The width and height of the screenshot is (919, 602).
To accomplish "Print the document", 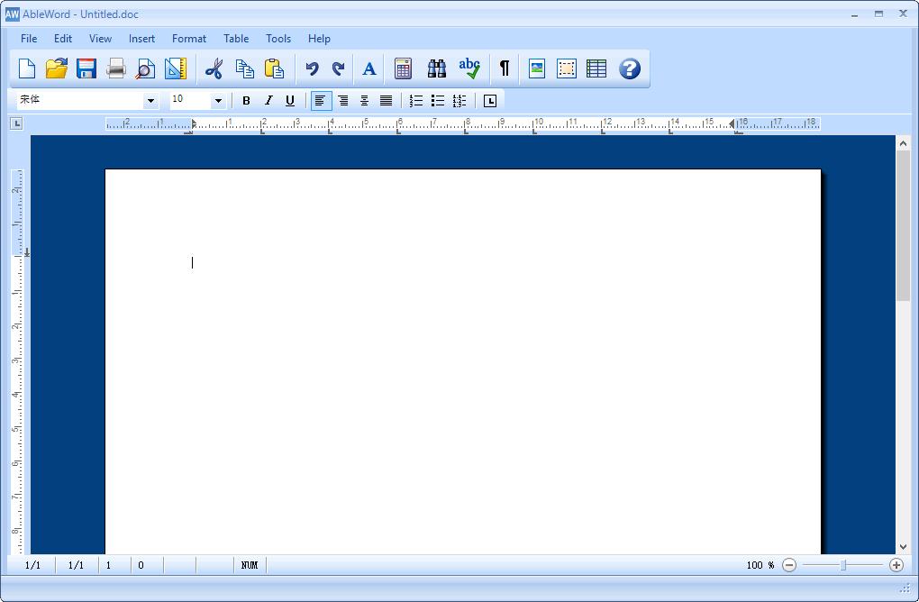I will pos(116,68).
